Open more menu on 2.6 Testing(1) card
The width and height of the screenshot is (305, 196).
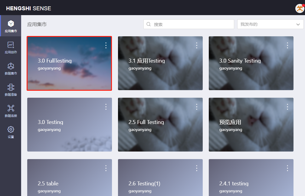click(x=197, y=168)
